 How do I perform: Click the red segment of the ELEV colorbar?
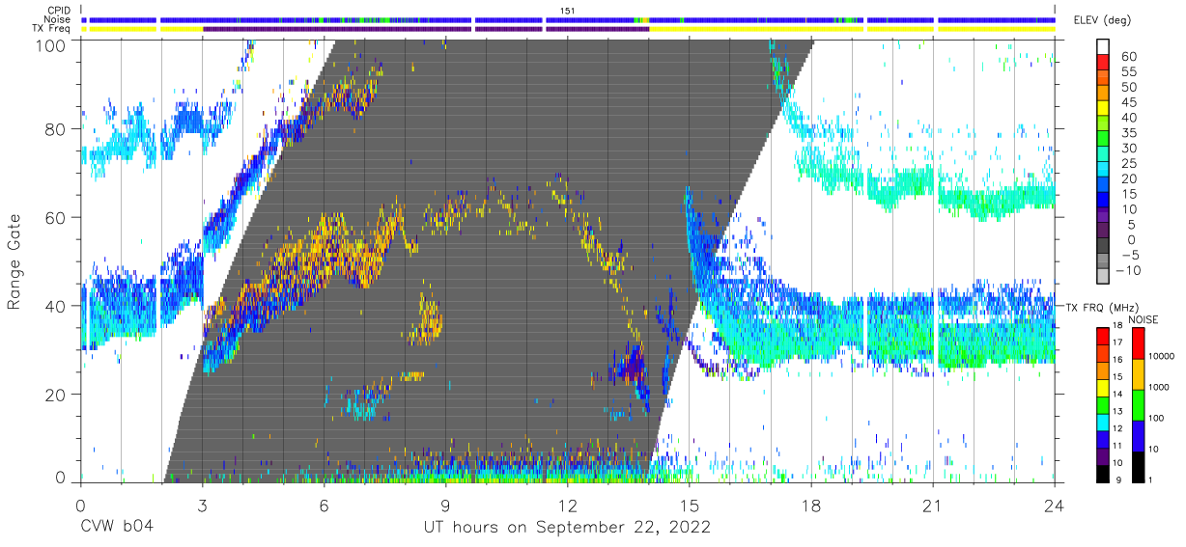1104,64
